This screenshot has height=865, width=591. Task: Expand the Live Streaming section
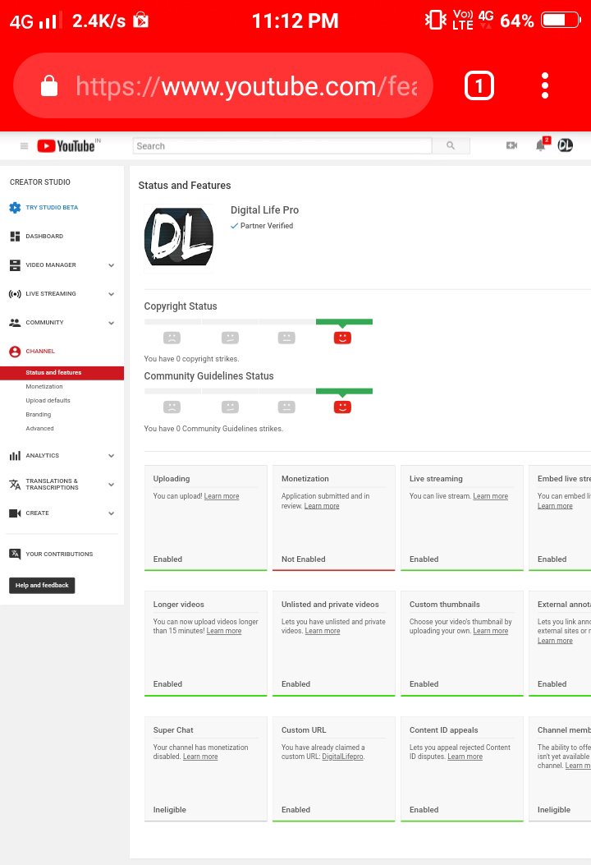pyautogui.click(x=112, y=294)
